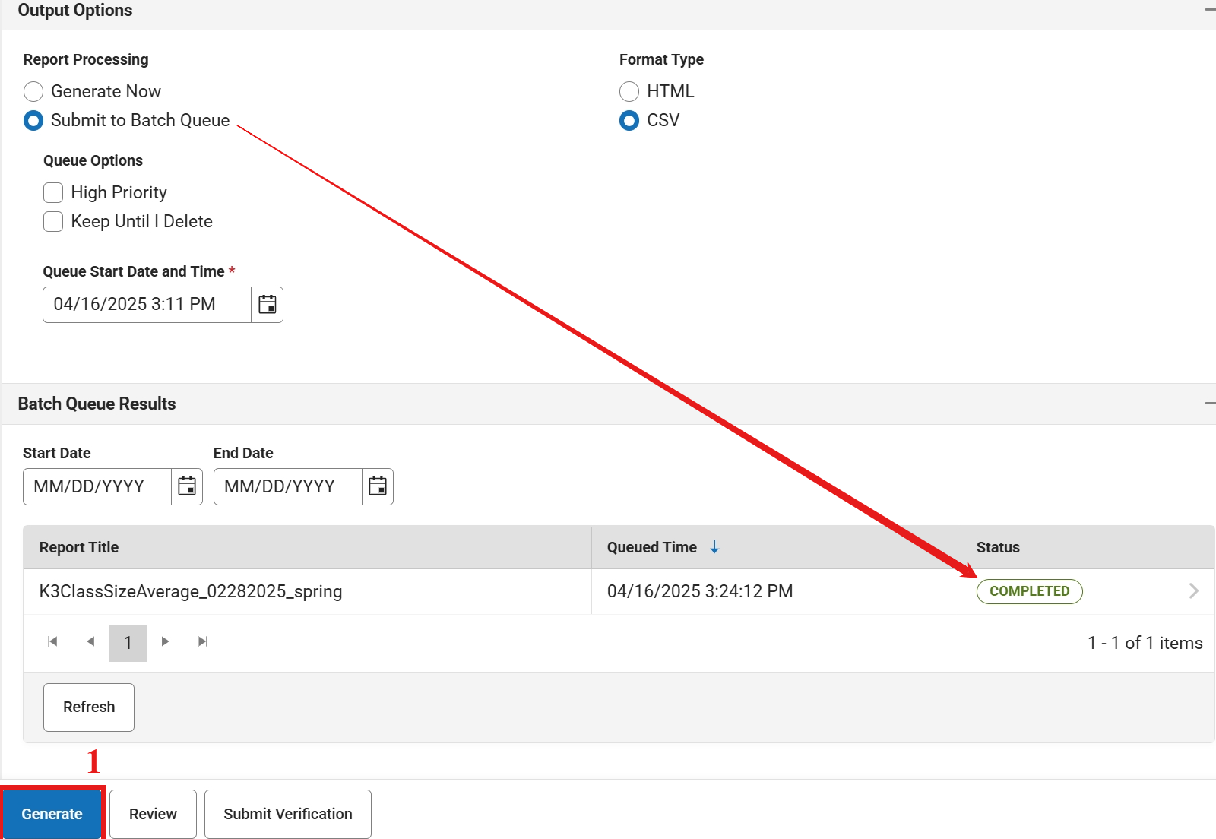Choose HTML format type
The height and width of the screenshot is (839, 1216).
tap(629, 91)
